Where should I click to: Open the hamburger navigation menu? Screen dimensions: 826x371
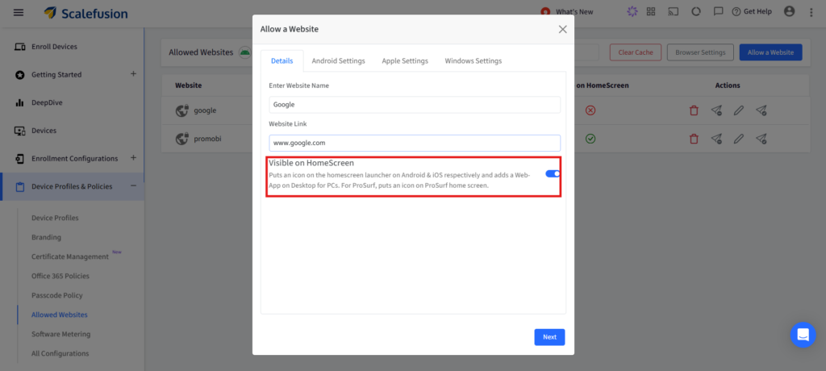pyautogui.click(x=19, y=13)
